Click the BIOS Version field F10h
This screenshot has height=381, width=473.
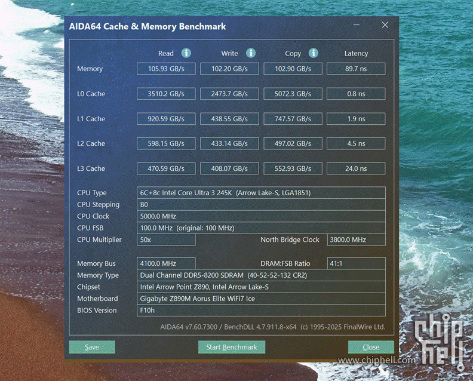pos(261,311)
